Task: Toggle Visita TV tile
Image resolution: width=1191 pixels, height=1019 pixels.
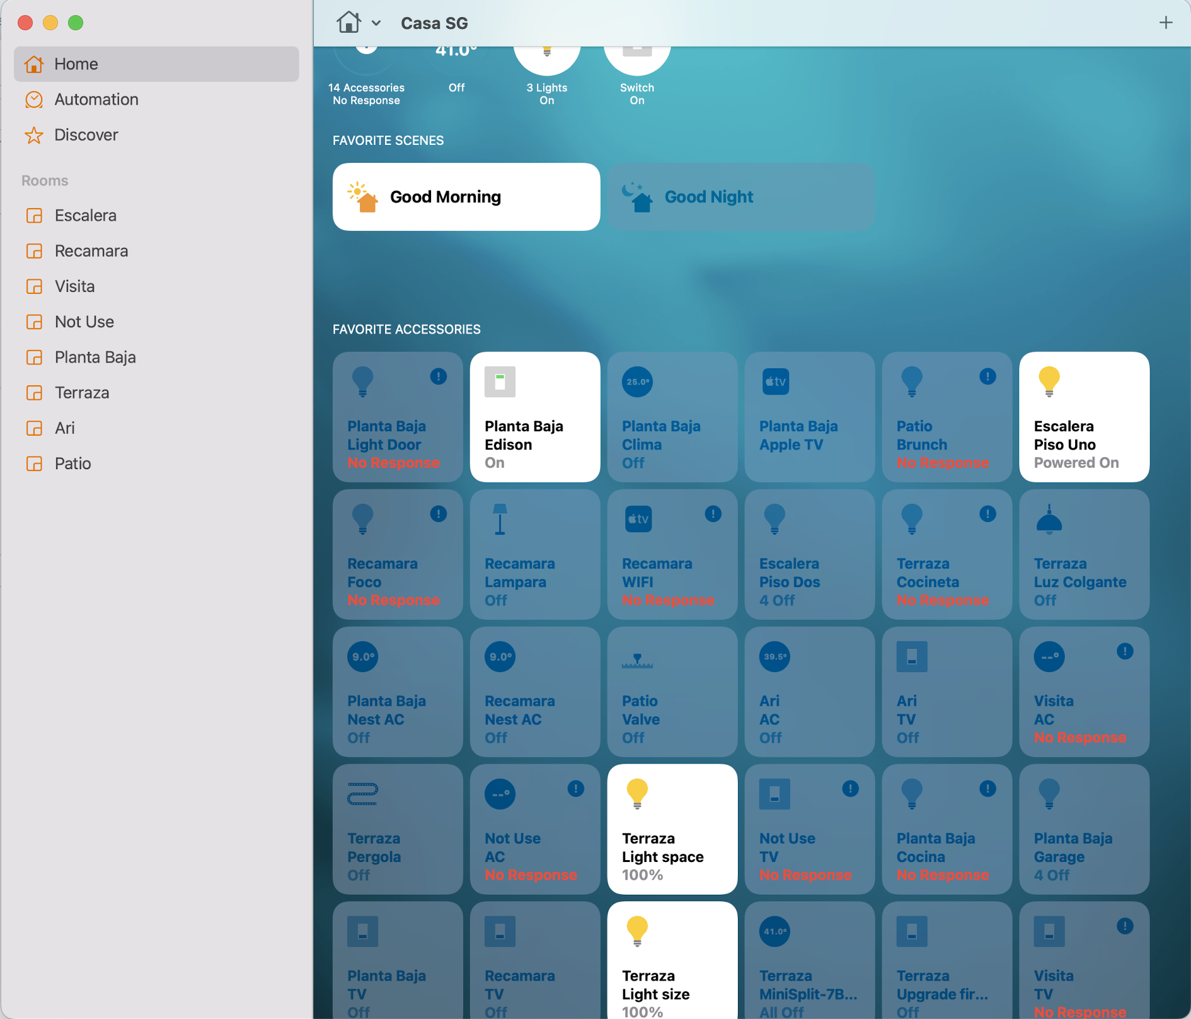Action: pos(1085,960)
